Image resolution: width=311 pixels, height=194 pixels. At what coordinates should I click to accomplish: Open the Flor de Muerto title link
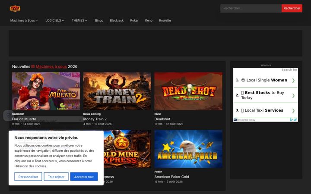point(24,119)
